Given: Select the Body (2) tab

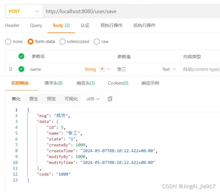Looking at the screenshot, I should pyautogui.click(x=61, y=25).
